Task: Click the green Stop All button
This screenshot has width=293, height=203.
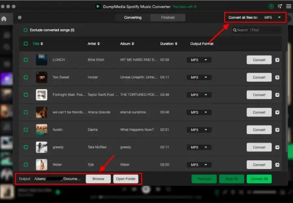Action: 232,179
